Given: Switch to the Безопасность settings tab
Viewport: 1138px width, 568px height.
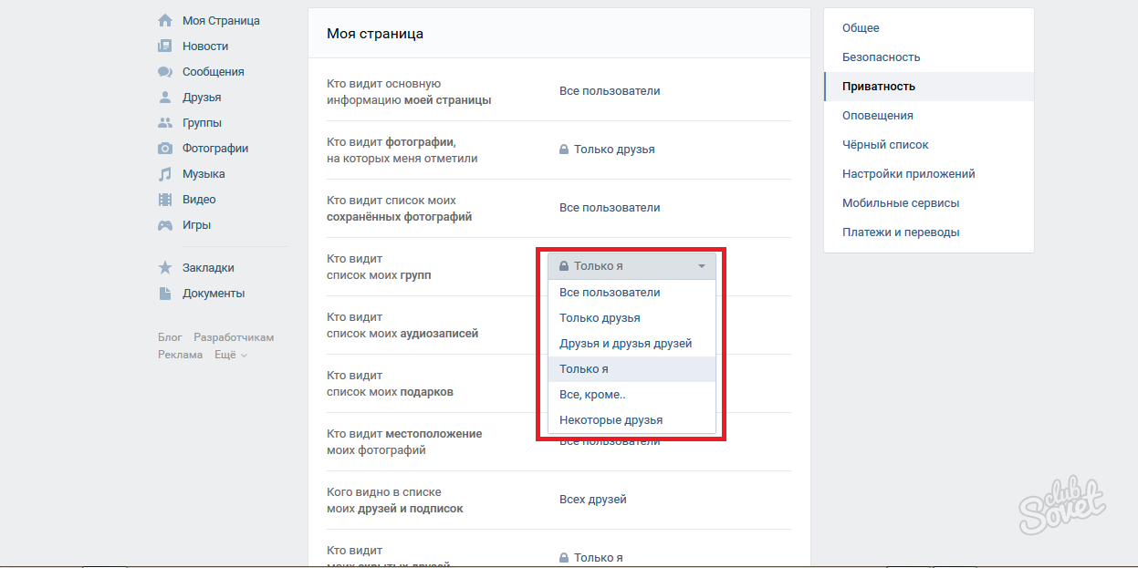Looking at the screenshot, I should 881,57.
